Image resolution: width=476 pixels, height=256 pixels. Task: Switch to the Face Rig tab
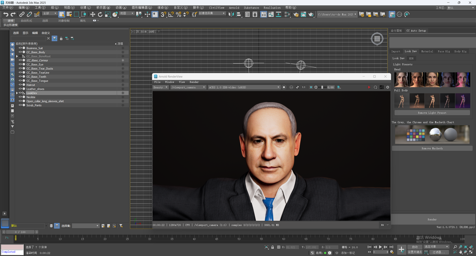(x=444, y=51)
